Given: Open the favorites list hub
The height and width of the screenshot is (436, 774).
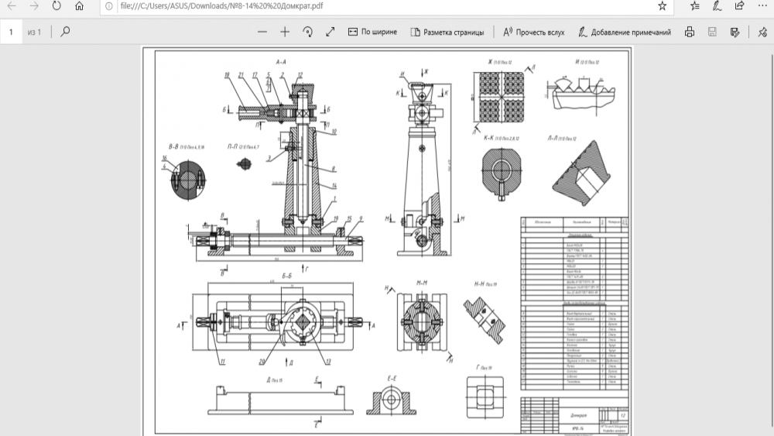Looking at the screenshot, I should (695, 6).
